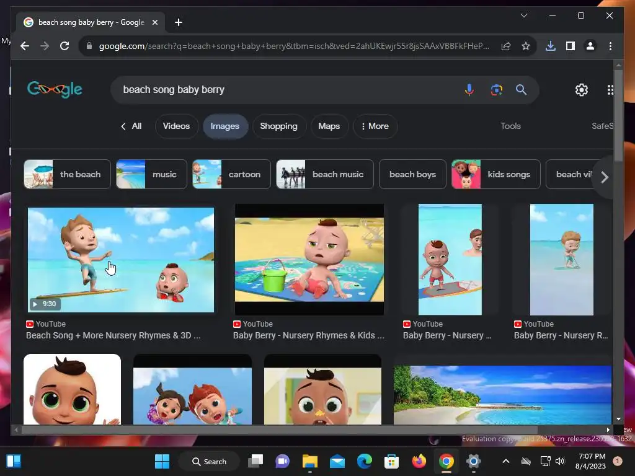Open the Mail app from taskbar
Viewport: 635px width, 476px height.
[x=337, y=461]
